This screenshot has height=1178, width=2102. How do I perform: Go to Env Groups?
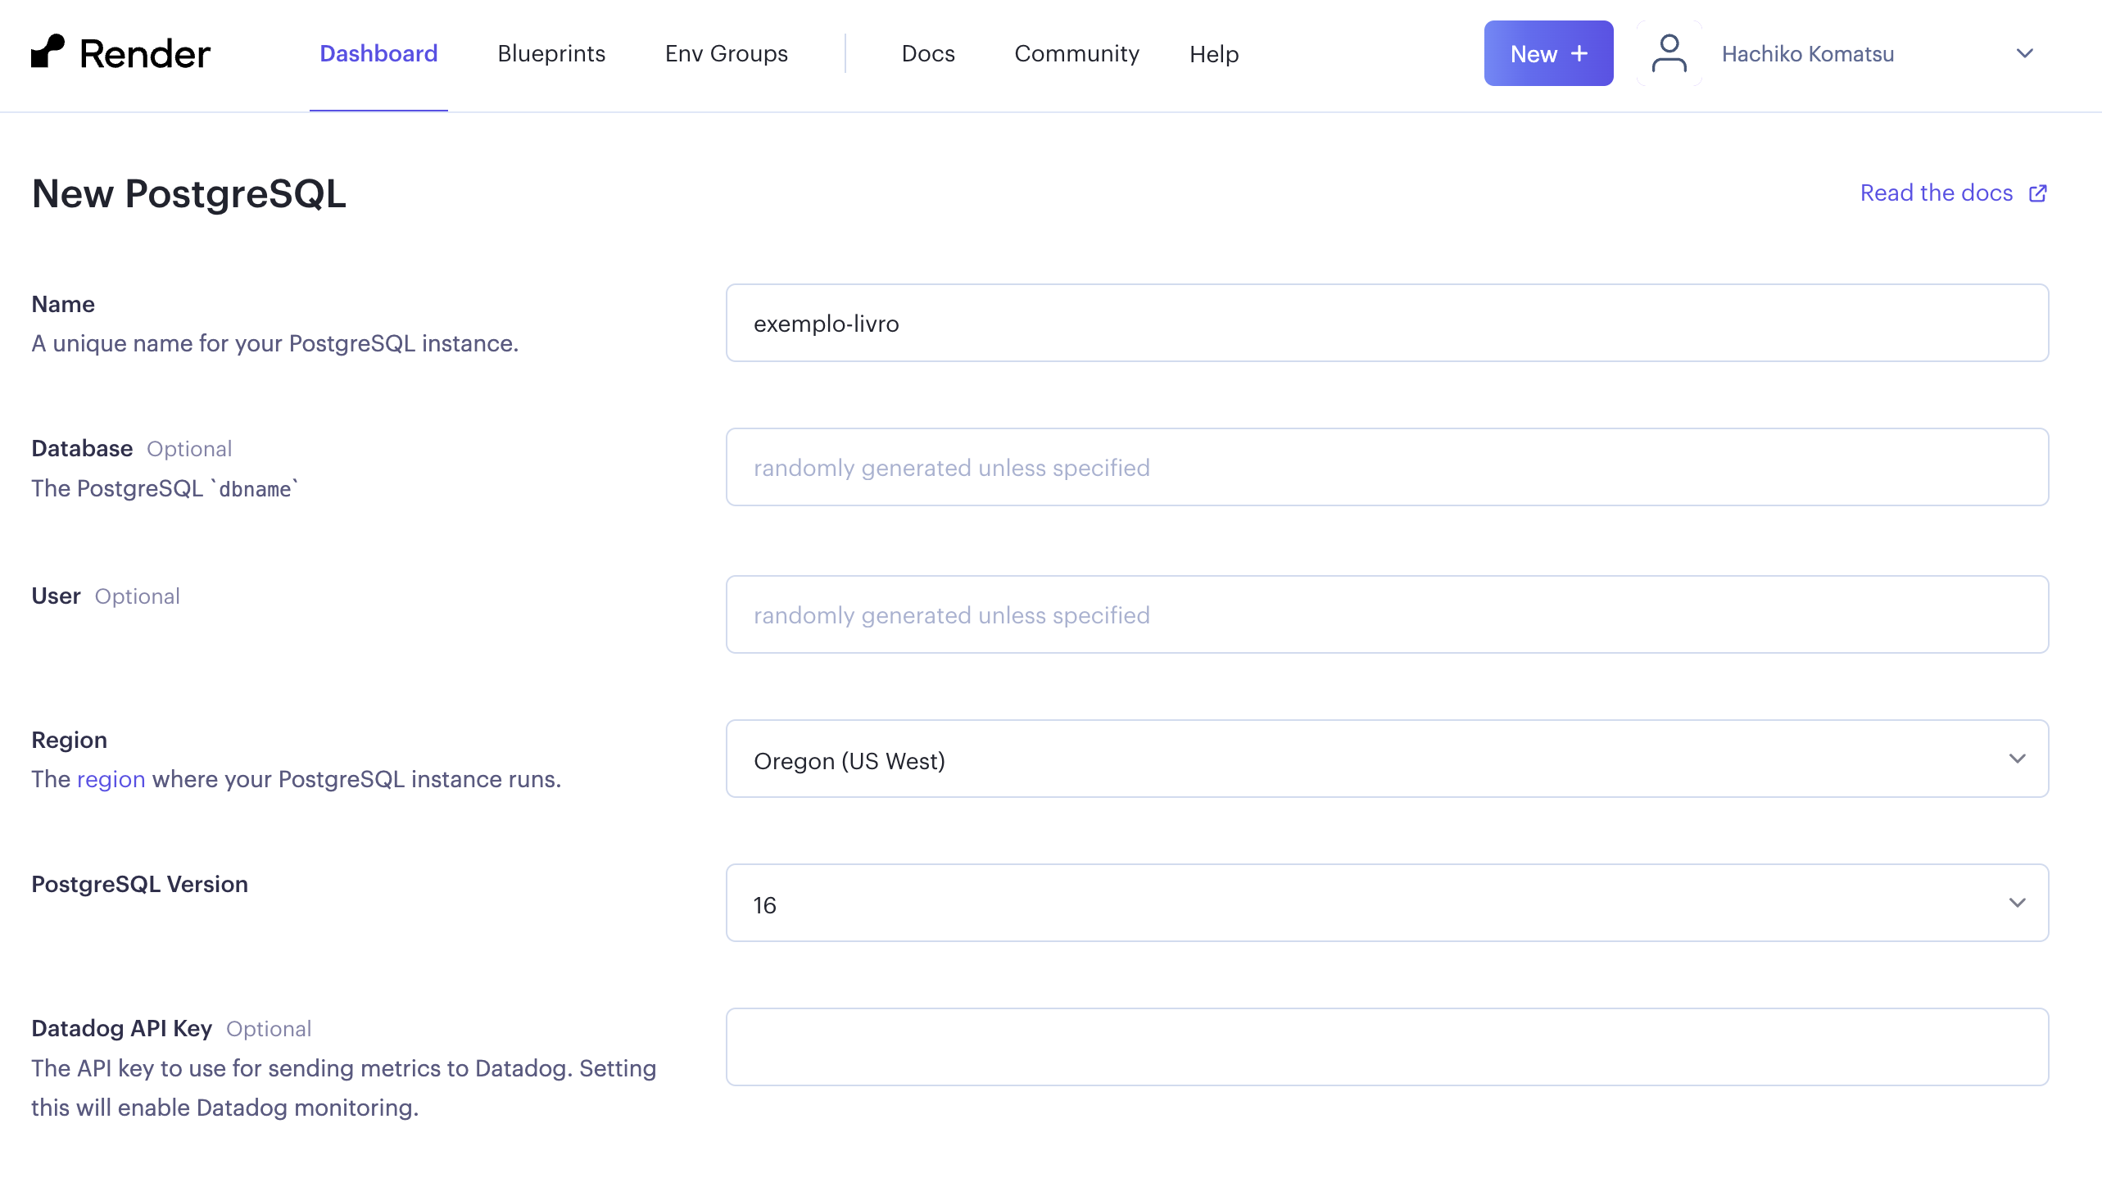click(x=726, y=53)
